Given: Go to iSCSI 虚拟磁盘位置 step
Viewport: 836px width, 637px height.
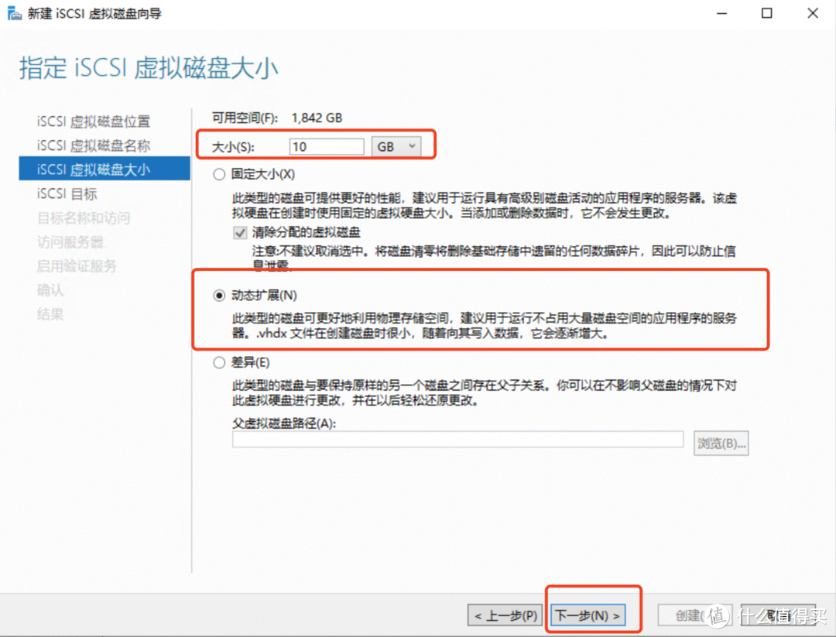Looking at the screenshot, I should (94, 122).
